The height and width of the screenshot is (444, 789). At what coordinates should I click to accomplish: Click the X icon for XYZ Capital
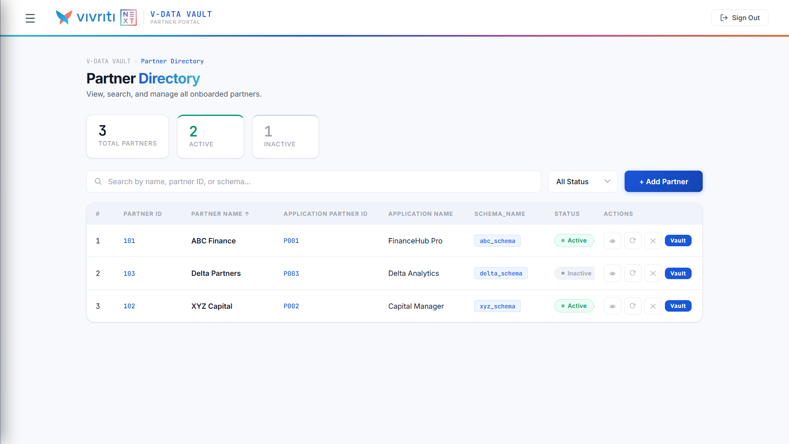[653, 306]
